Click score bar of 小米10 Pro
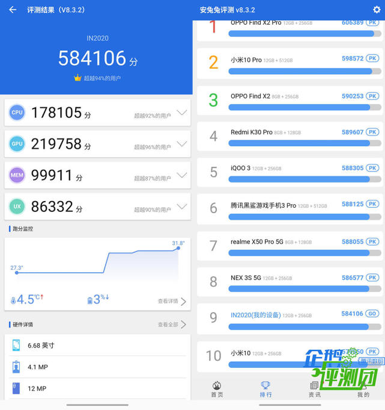Screen dimensions: 385x410 coord(305,71)
